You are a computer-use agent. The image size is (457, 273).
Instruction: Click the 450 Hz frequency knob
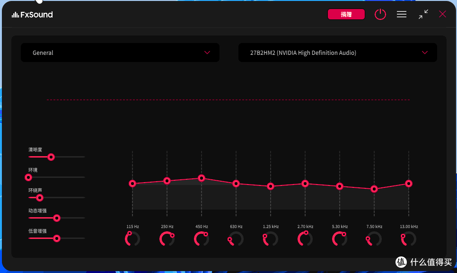coord(202,239)
